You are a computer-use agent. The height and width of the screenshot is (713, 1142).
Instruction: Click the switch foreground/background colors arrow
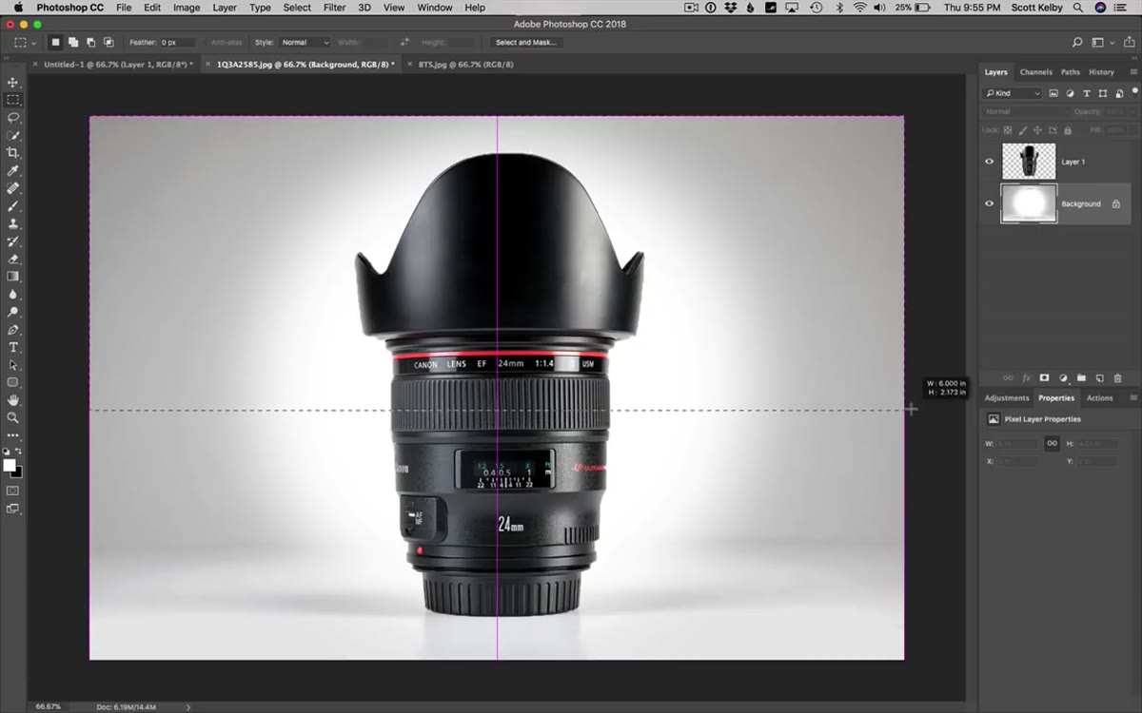(19, 452)
